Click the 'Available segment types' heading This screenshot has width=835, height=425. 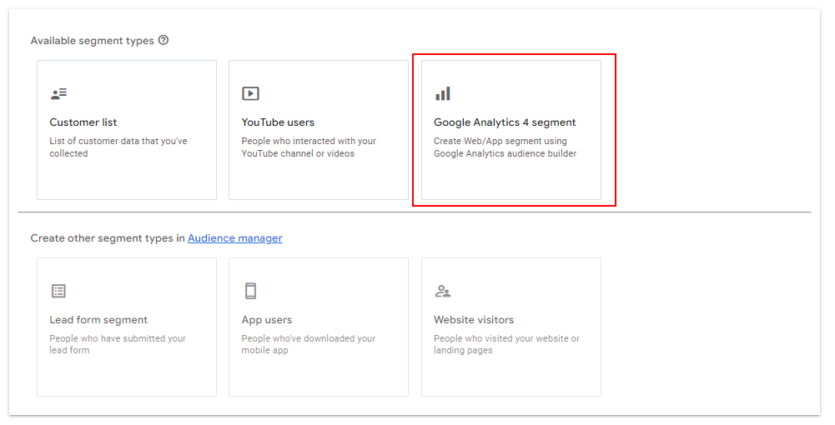(92, 41)
